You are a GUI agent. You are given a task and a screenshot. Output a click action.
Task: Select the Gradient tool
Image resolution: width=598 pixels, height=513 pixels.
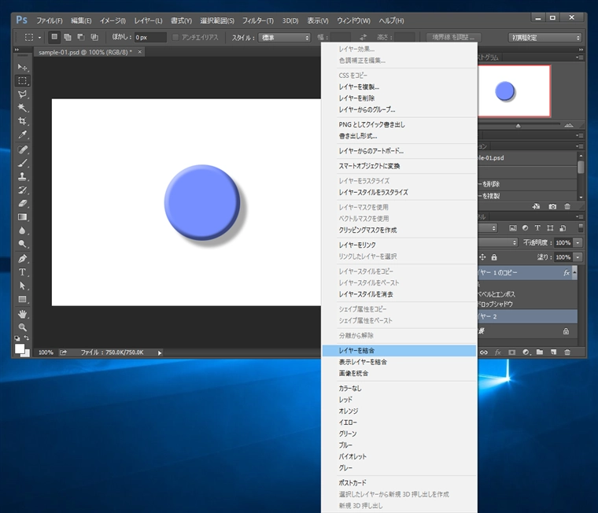tap(22, 217)
